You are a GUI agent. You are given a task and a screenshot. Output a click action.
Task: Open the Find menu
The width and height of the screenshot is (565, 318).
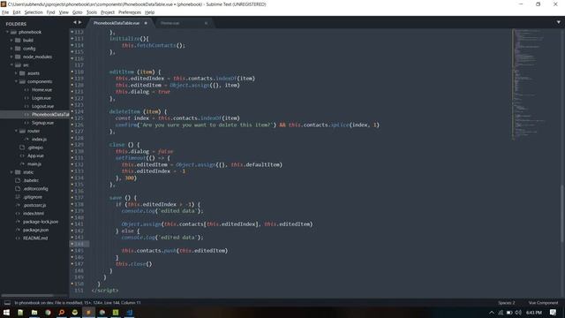pyautogui.click(x=51, y=12)
